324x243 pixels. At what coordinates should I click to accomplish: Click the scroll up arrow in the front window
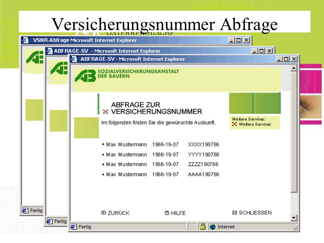point(294,68)
